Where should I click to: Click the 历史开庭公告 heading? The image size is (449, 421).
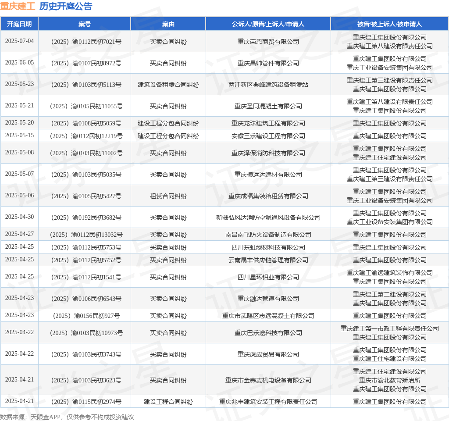click(x=66, y=6)
